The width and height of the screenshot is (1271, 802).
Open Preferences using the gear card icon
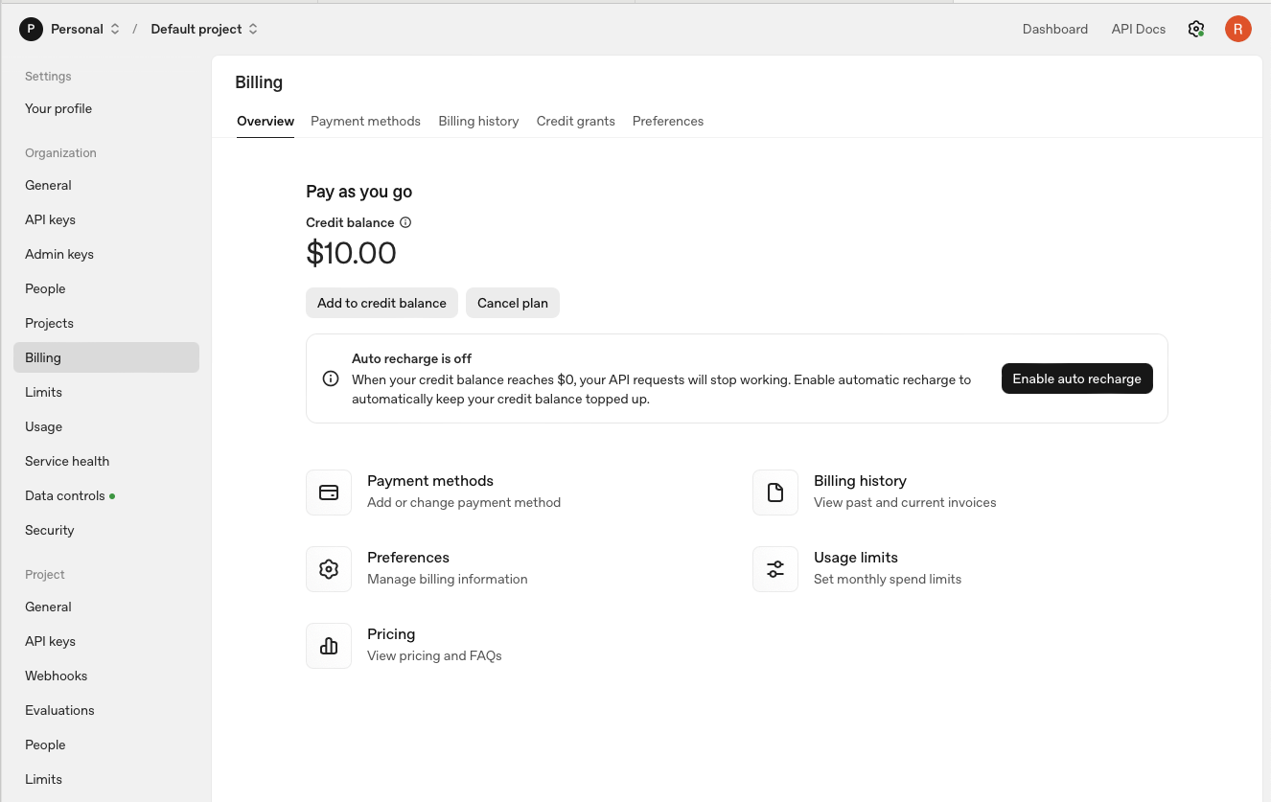(329, 568)
